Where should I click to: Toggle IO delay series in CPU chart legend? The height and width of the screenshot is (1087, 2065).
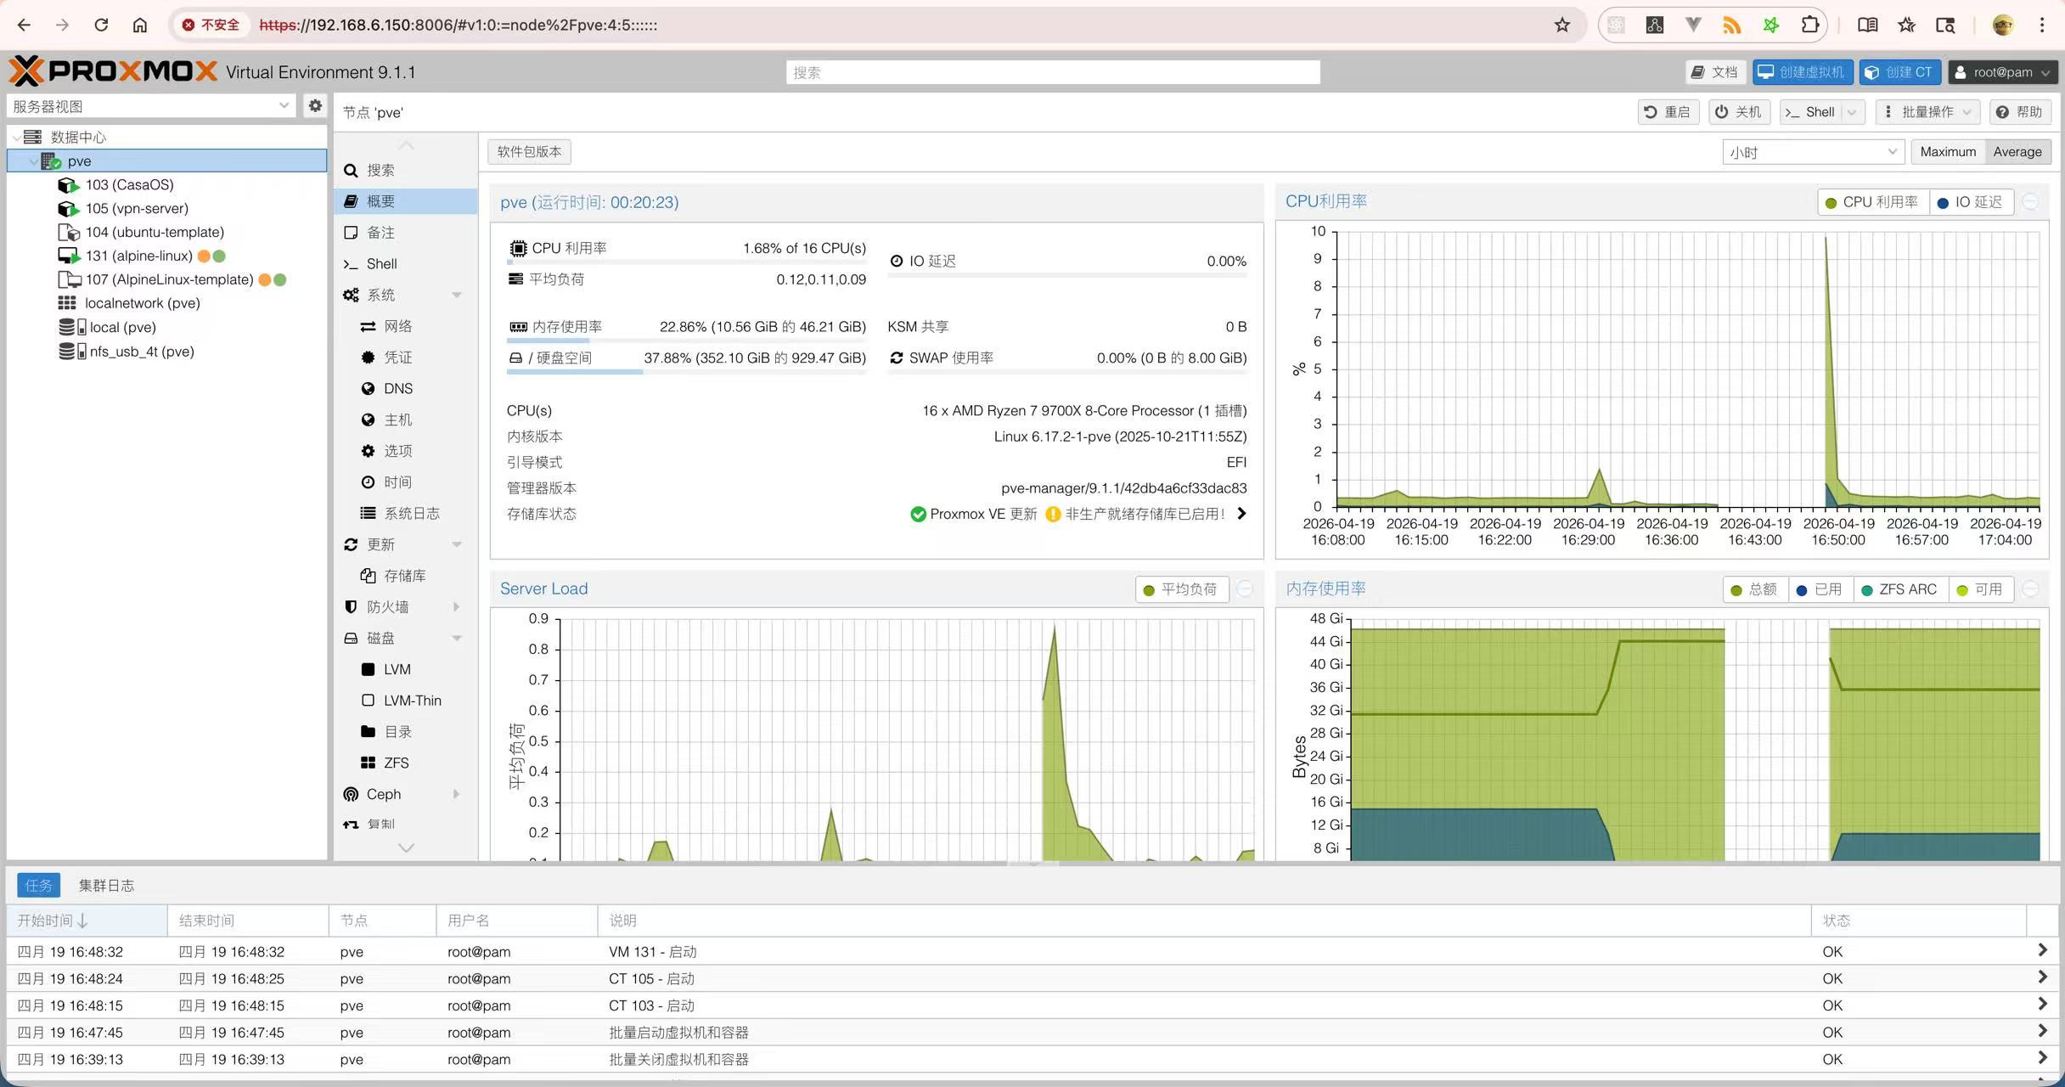tap(1969, 202)
